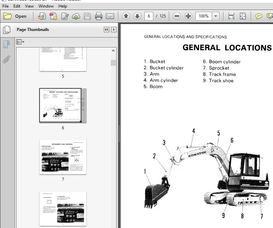The height and width of the screenshot is (228, 273).
Task: Collapse the navigation pane double arrow
Action: tap(107, 30)
